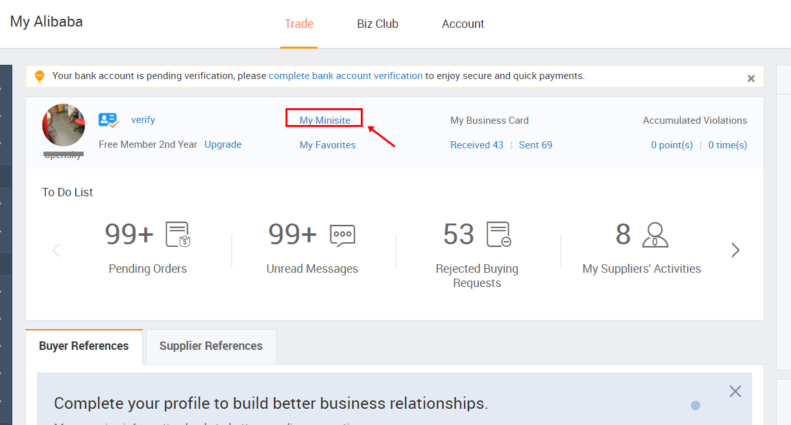Image resolution: width=791 pixels, height=425 pixels.
Task: View Sent 69 business cards
Action: (535, 145)
